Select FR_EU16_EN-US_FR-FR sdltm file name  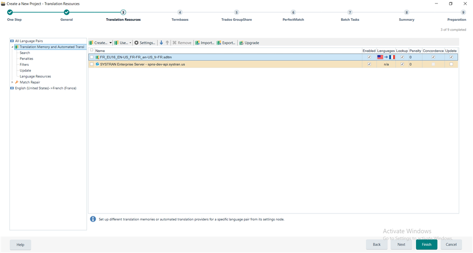(136, 57)
